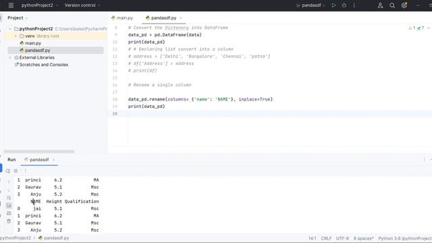Rerun pandasdf in the Run panel
The height and width of the screenshot is (243, 432).
point(7,171)
